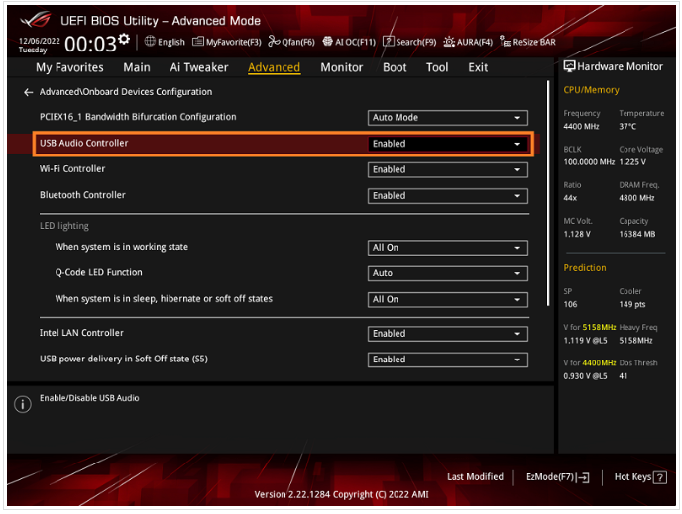Select the Advanced tab
Image resolution: width=682 pixels, height=514 pixels.
click(x=274, y=67)
